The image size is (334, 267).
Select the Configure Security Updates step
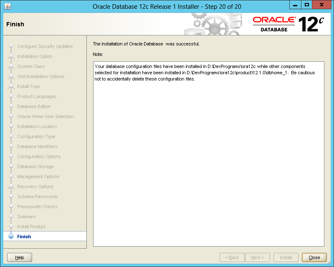(45, 46)
